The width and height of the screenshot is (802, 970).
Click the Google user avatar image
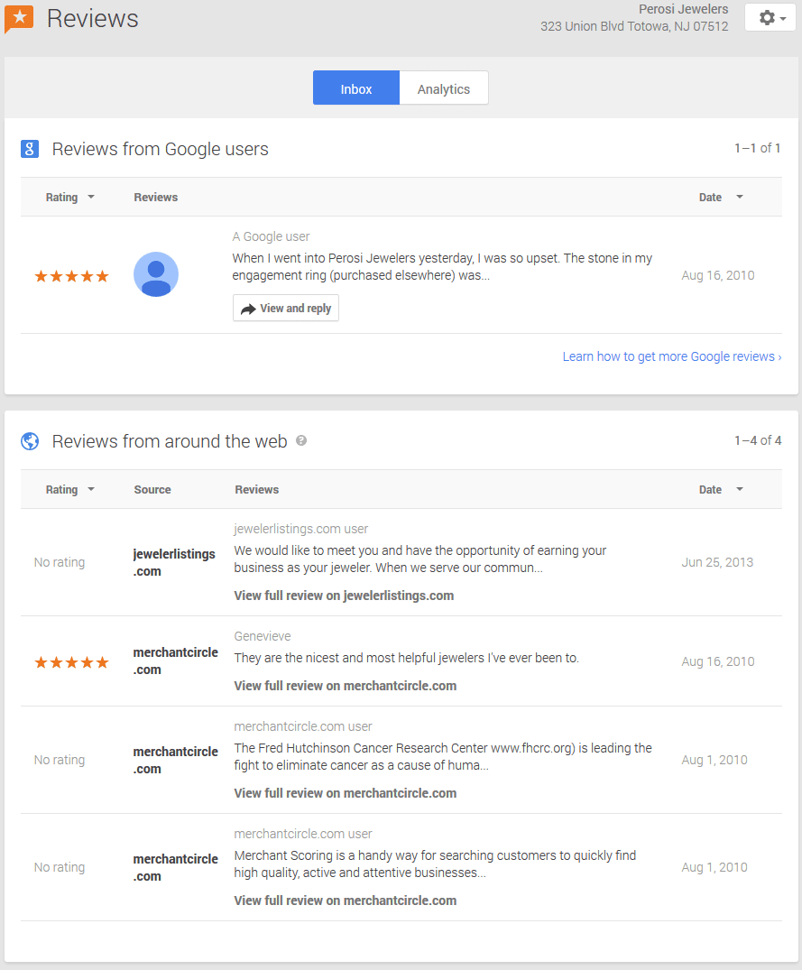(156, 274)
